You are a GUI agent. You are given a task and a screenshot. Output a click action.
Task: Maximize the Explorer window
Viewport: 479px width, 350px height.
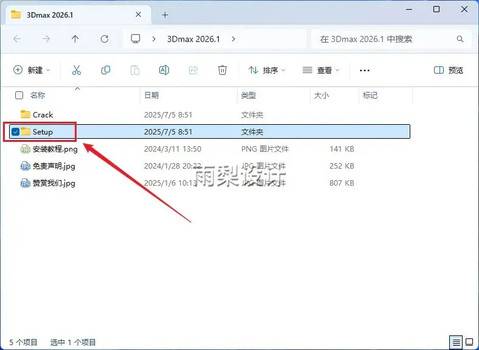436,9
